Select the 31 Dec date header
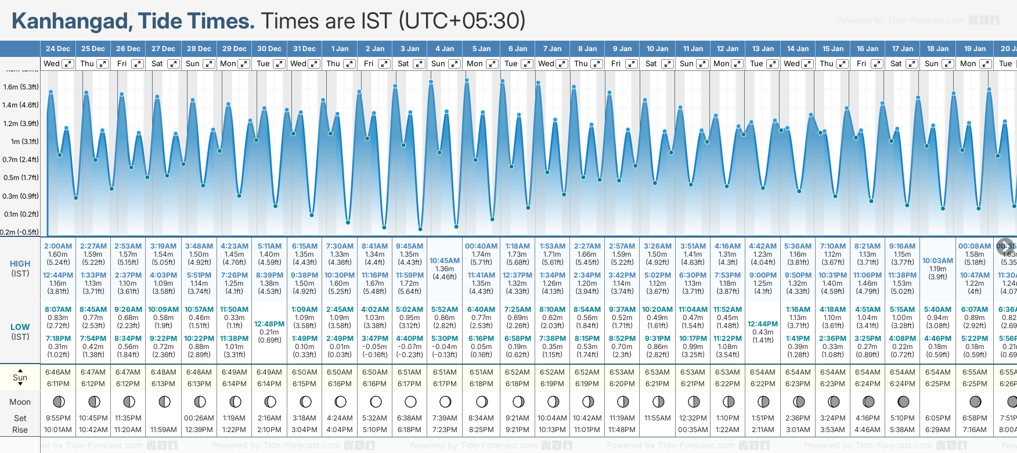The height and width of the screenshot is (453, 1017). pyautogui.click(x=304, y=49)
